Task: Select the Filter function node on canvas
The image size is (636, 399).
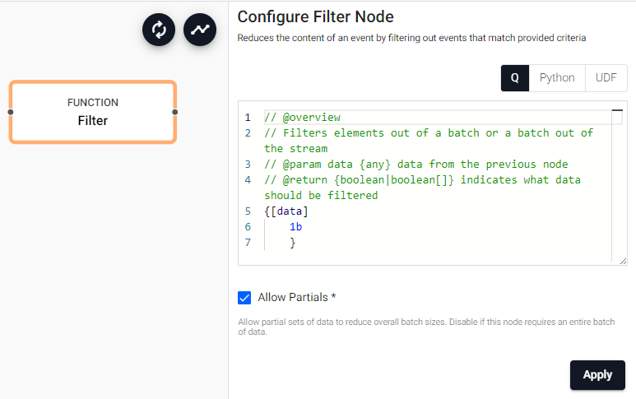Action: pos(93,113)
